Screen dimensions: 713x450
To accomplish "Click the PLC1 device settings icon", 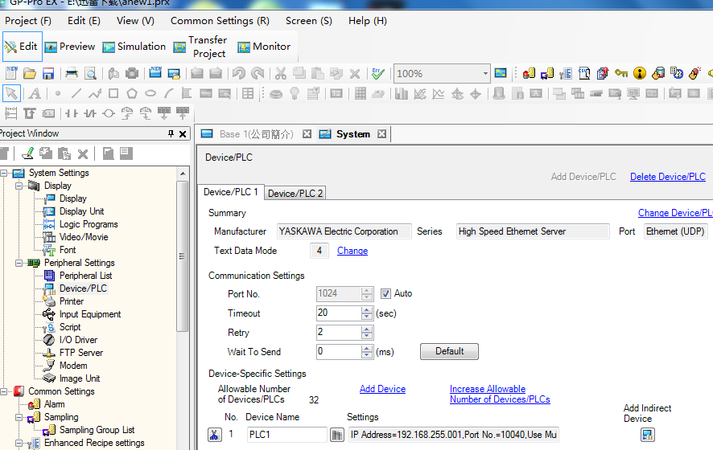I will pos(338,435).
